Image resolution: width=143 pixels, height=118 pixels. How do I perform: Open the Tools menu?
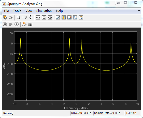tap(17, 11)
